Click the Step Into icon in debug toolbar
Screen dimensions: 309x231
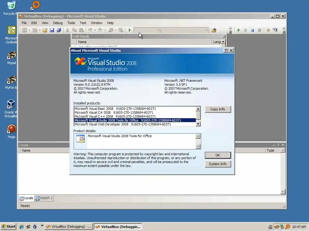click(275, 30)
